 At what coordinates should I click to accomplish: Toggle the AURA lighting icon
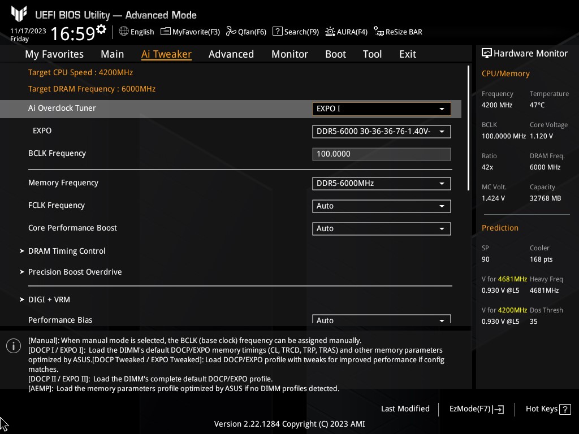pyautogui.click(x=330, y=32)
